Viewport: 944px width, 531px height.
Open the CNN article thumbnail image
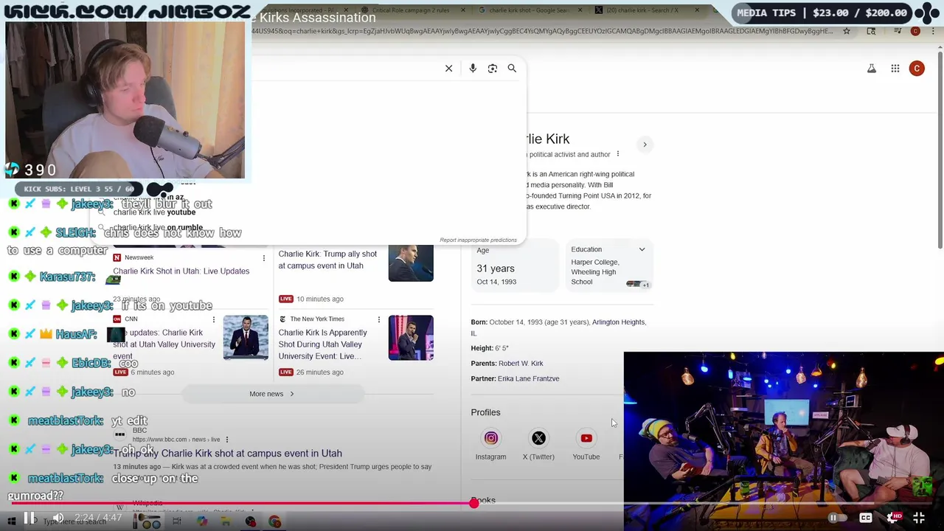point(246,338)
